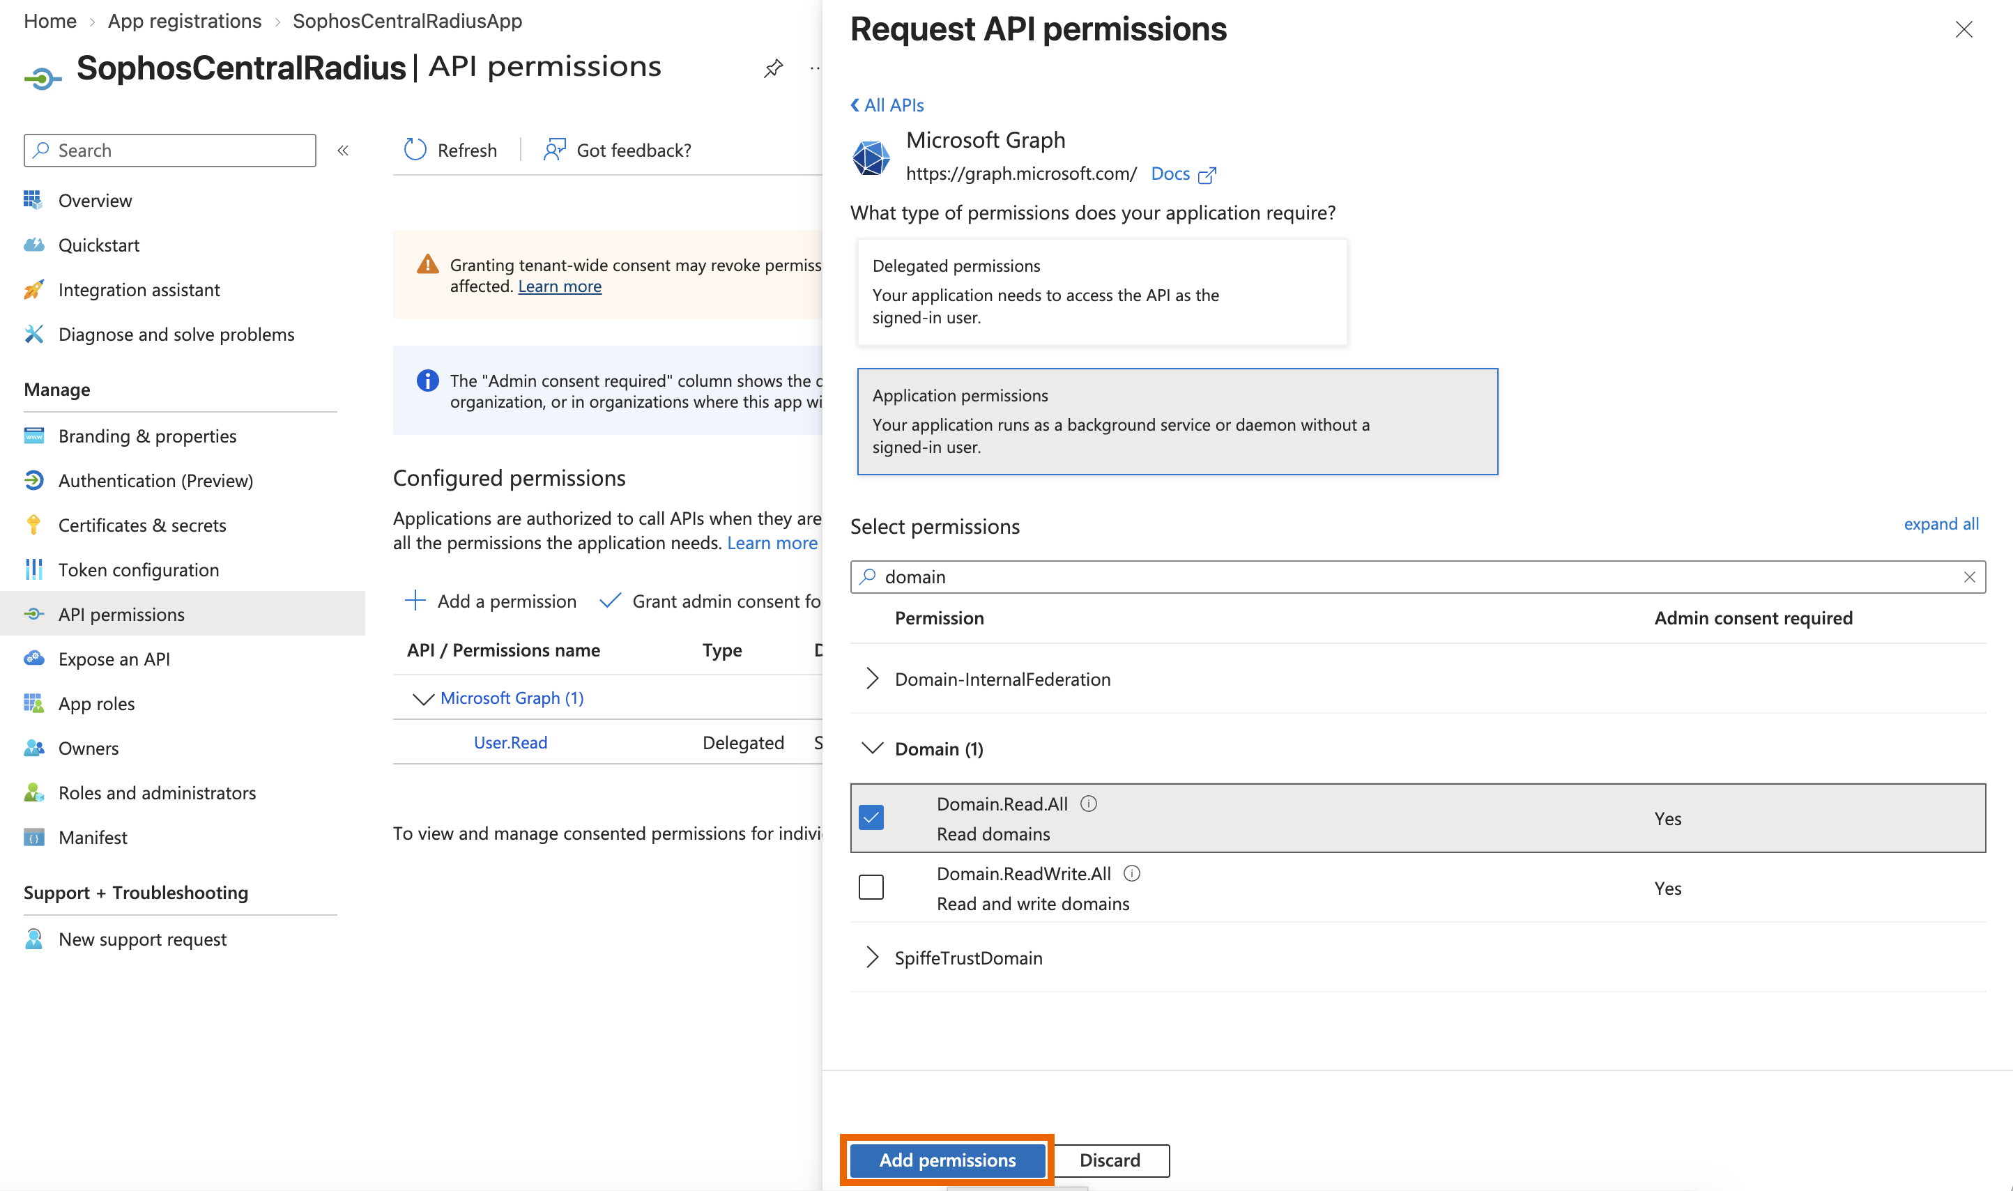Click the Branding & properties icon
Viewport: 2013px width, 1191px height.
pyautogui.click(x=33, y=436)
